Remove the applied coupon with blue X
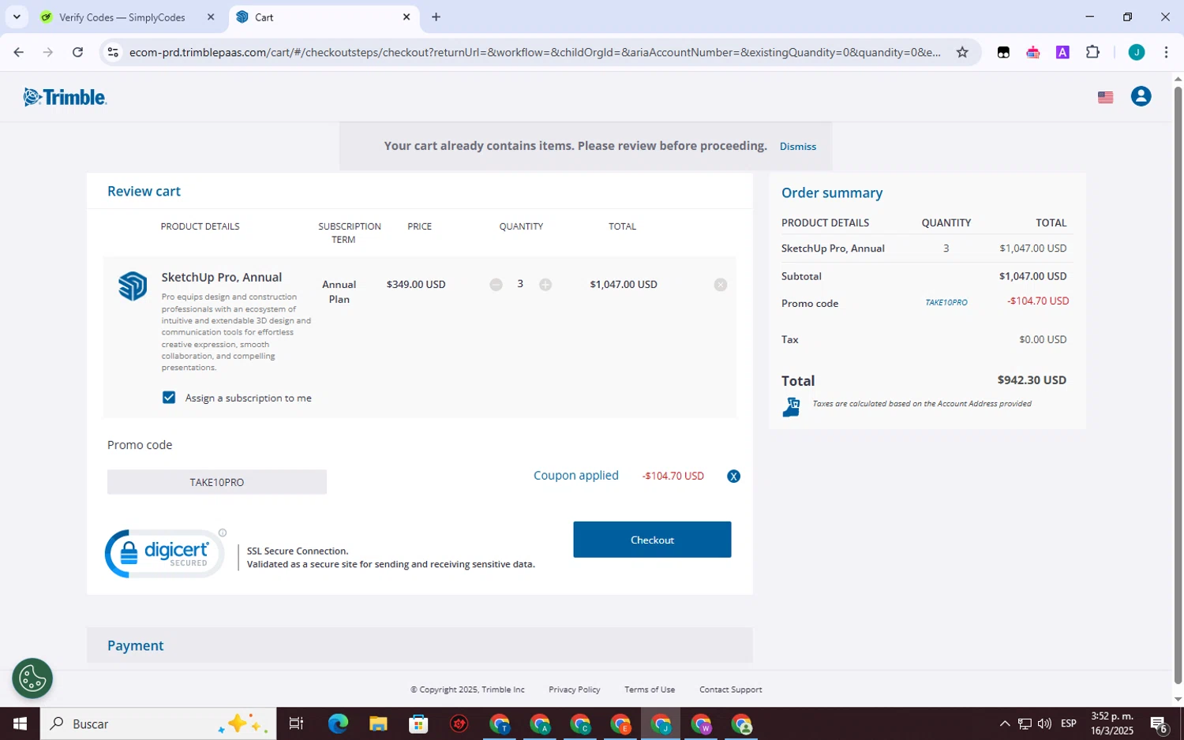This screenshot has width=1184, height=740. [x=733, y=477]
